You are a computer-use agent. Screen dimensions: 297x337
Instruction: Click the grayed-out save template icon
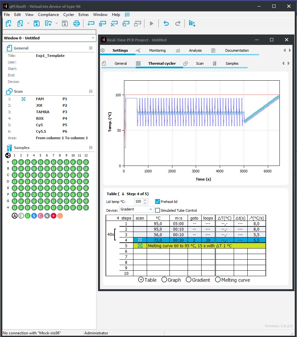65,23
